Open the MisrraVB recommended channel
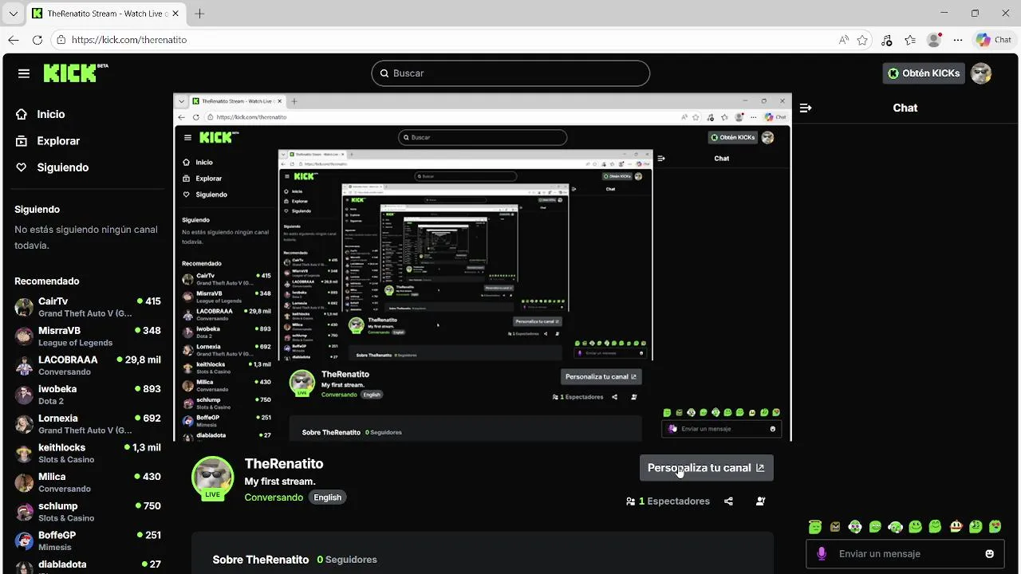 point(88,336)
